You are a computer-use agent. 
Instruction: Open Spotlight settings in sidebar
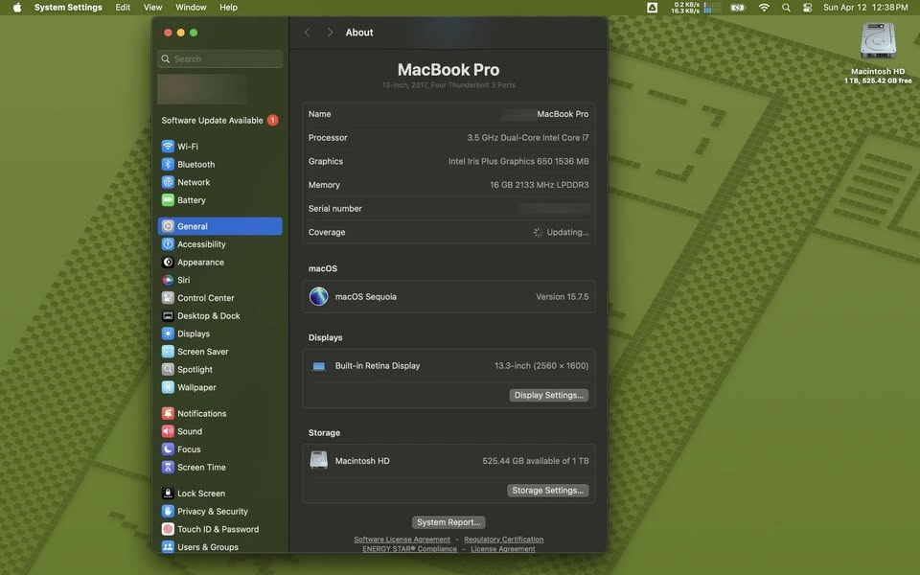point(219,370)
